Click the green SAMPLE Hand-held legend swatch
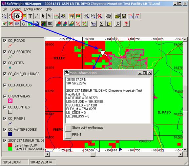189x166 pixels. pos(10,149)
